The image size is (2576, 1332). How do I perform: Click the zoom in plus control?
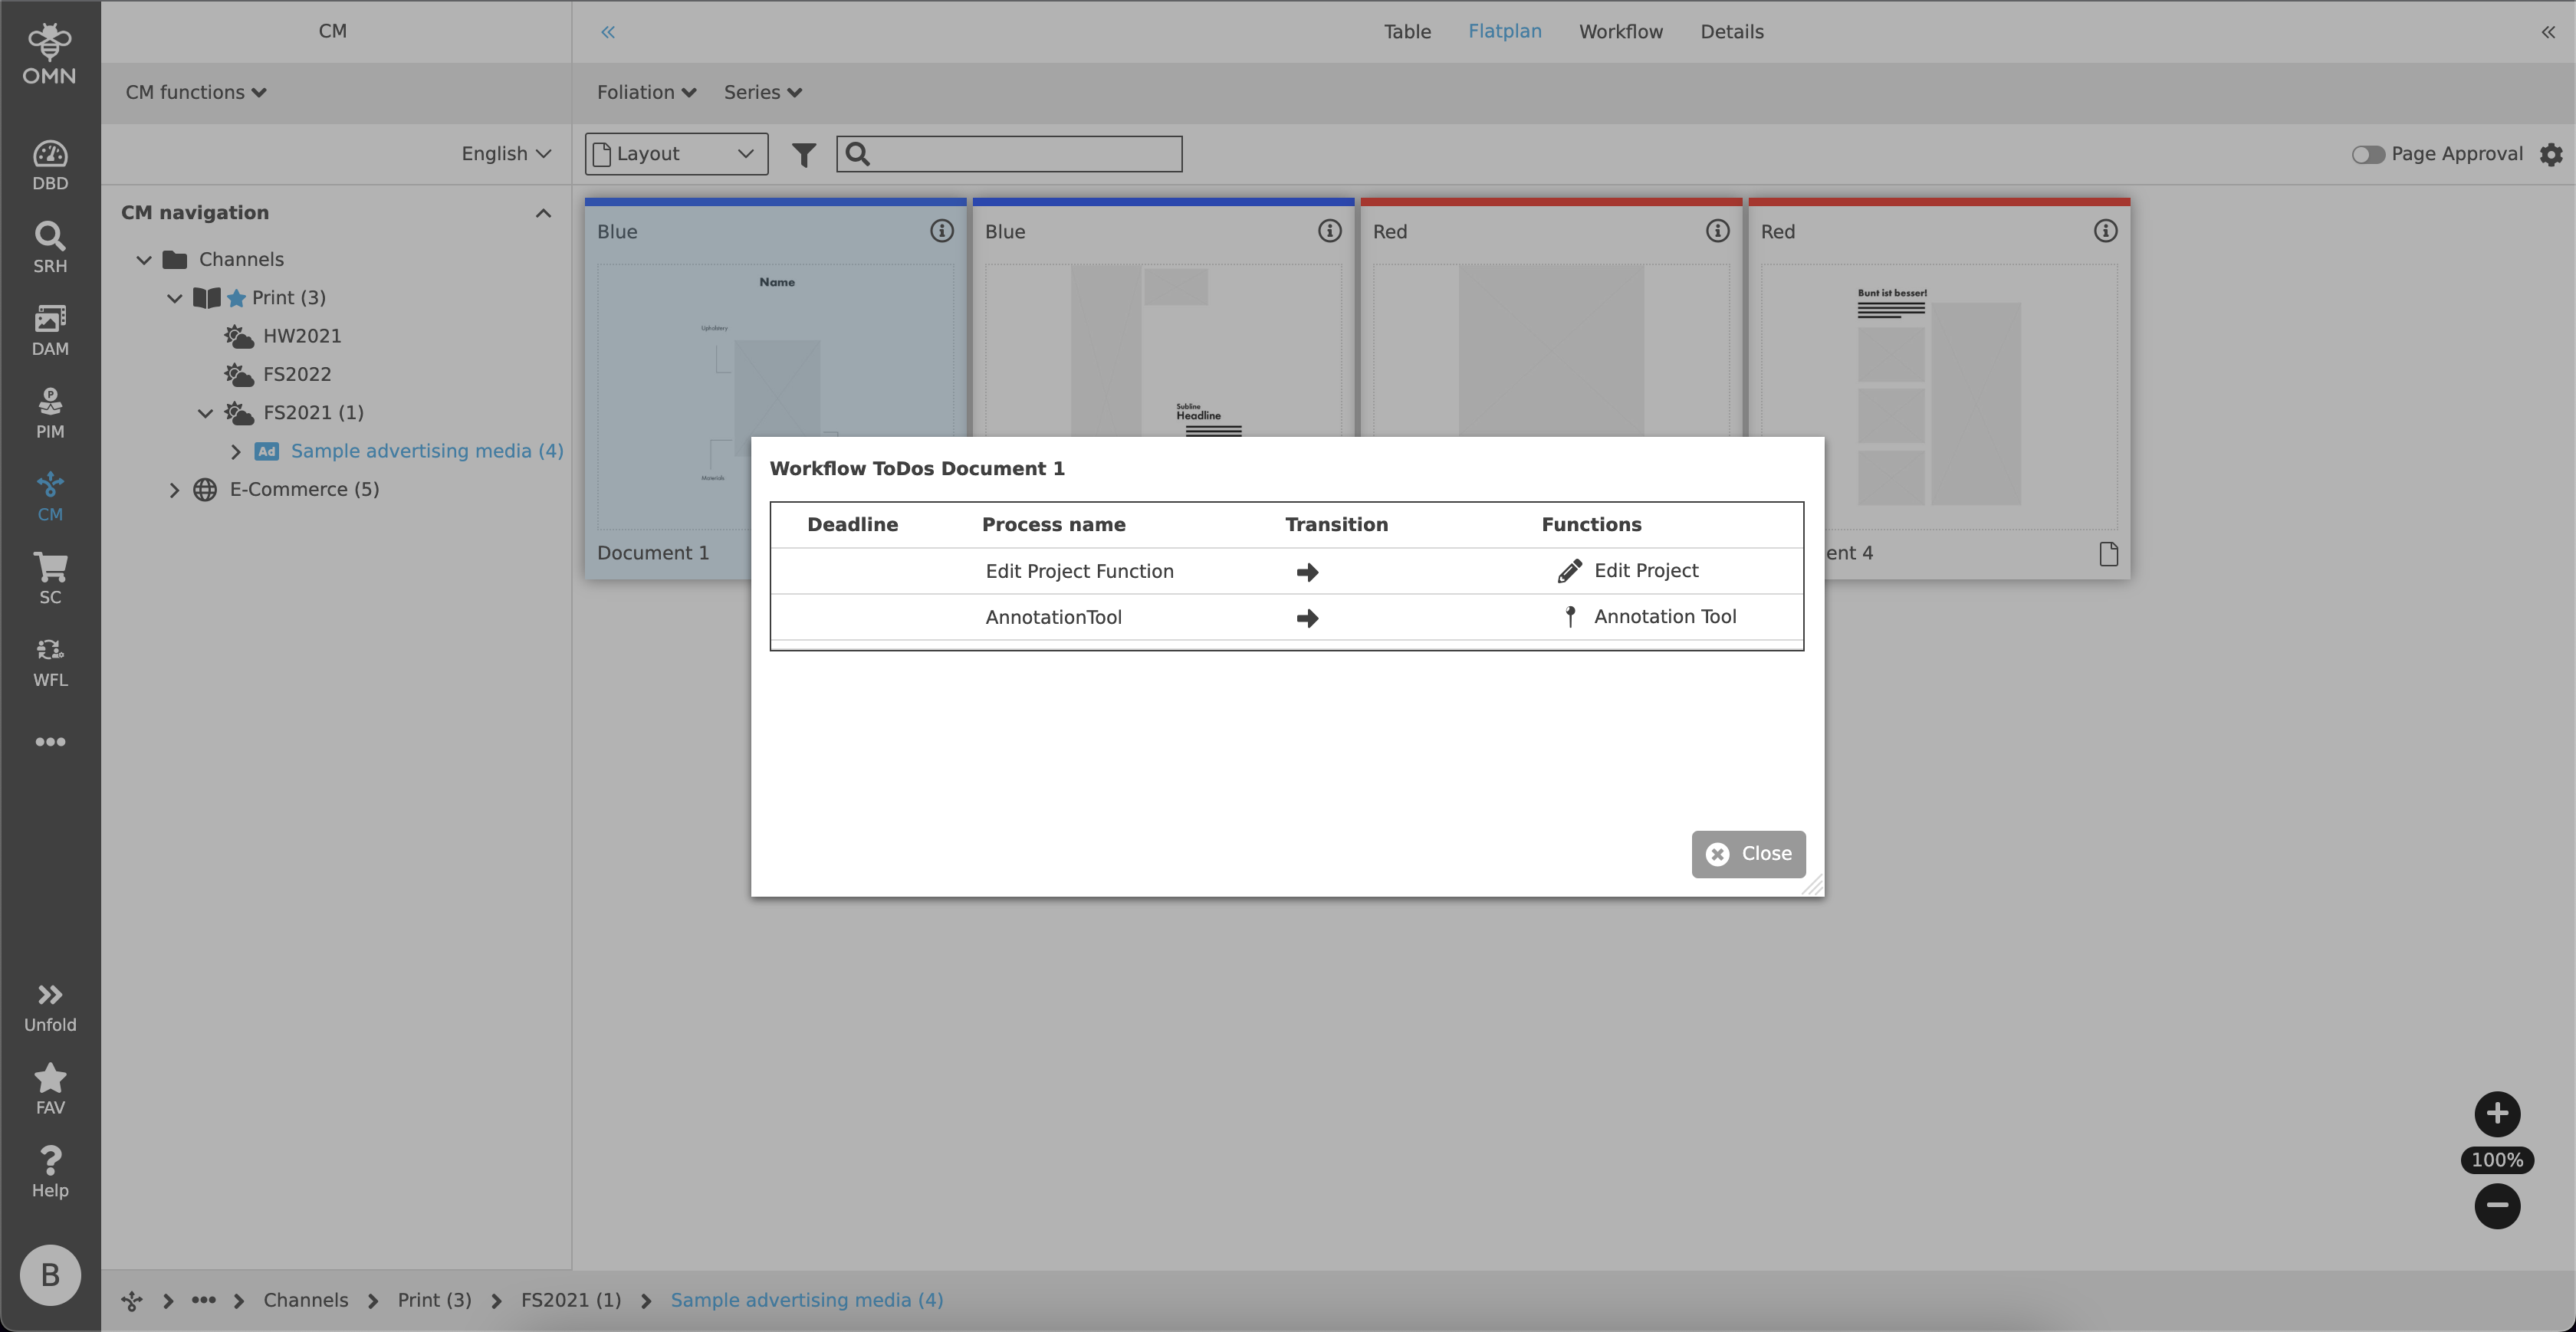click(x=2497, y=1114)
